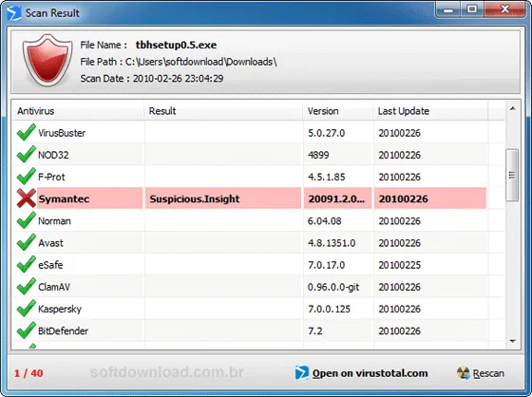532x397 pixels.
Task: Click the green checkmark beside Norman
Action: [27, 220]
